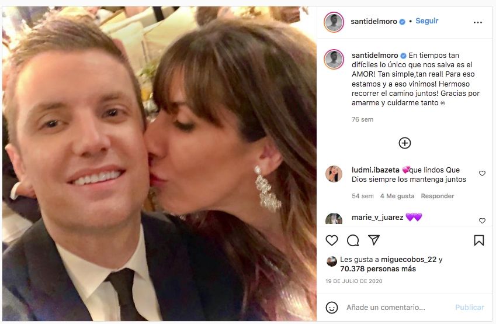Like the marie_v_juarez comment
496x324 pixels.
[x=482, y=220]
